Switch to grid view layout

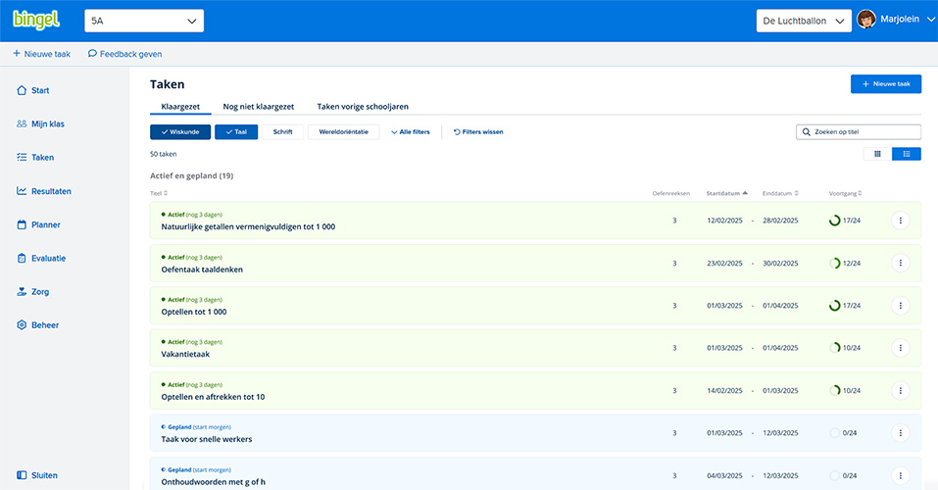(877, 154)
